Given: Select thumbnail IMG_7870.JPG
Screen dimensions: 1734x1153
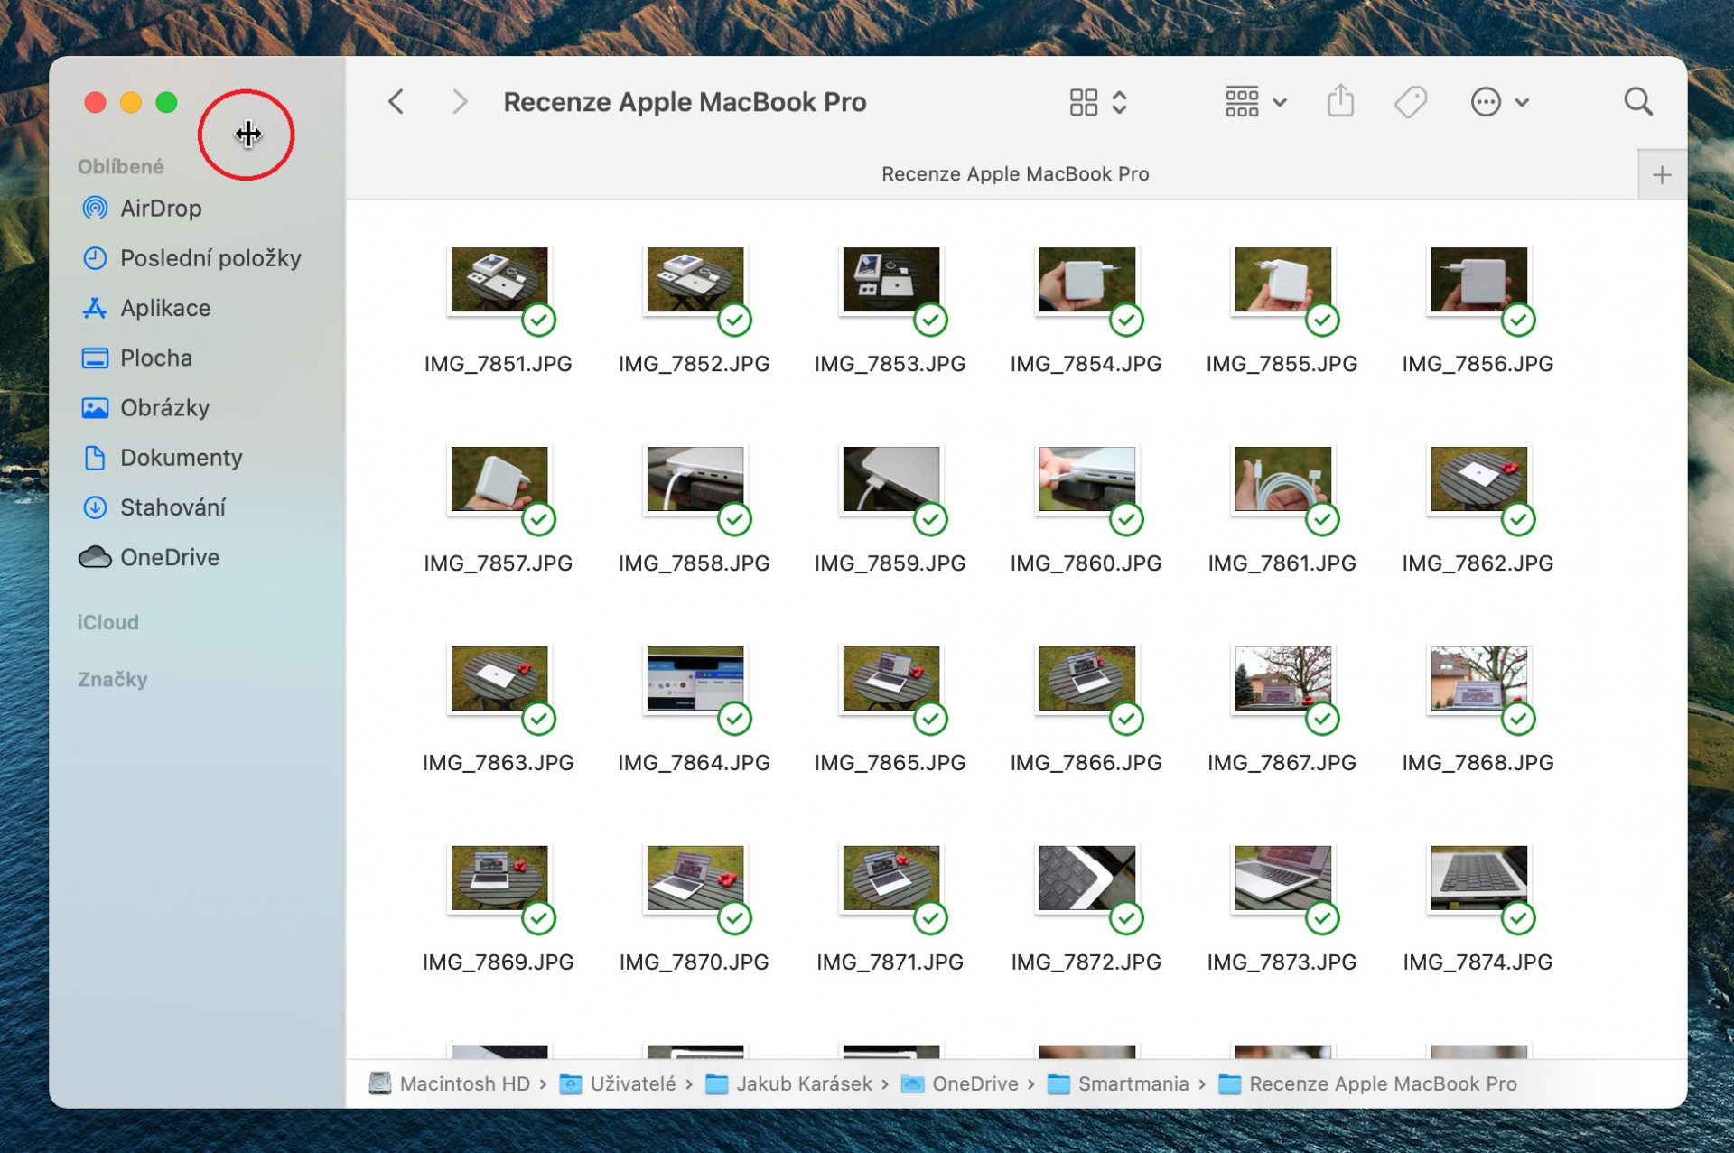Looking at the screenshot, I should coord(695,878).
